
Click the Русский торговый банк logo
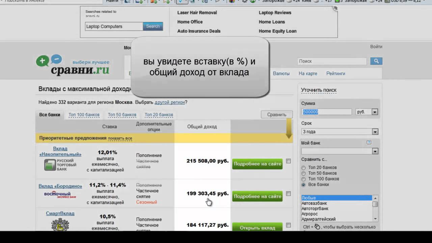coord(60,165)
